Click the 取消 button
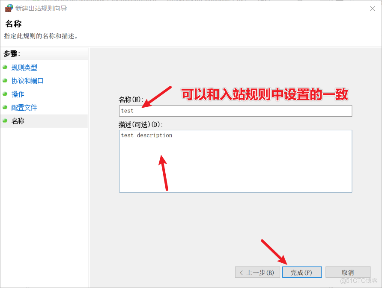 coord(348,272)
